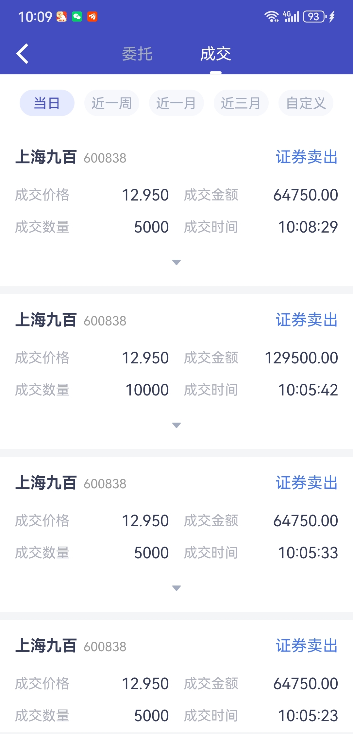
Task: Select the 近三月 filter chip
Action: (241, 103)
